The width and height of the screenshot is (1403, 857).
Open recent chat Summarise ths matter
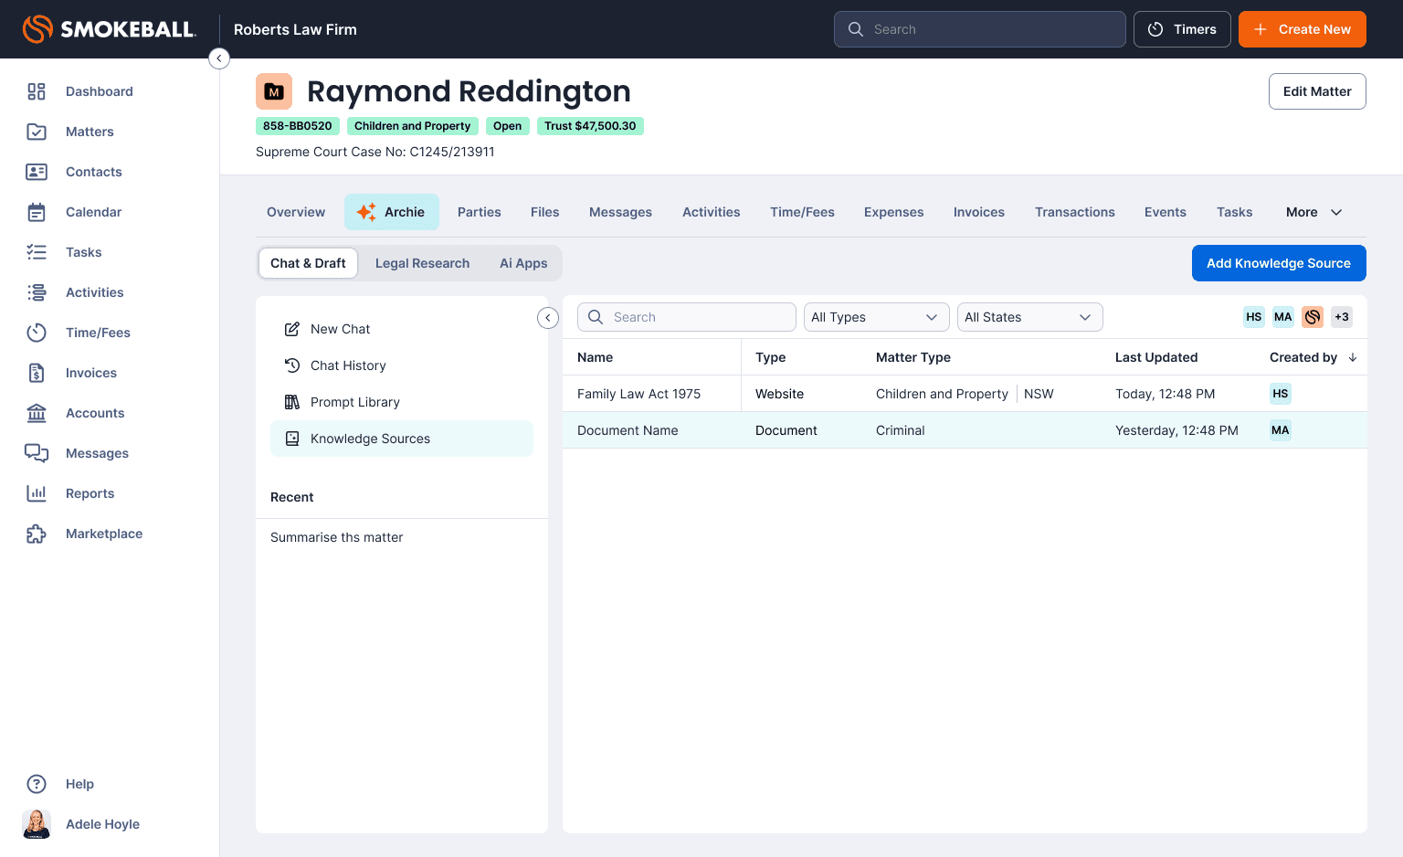click(x=337, y=537)
